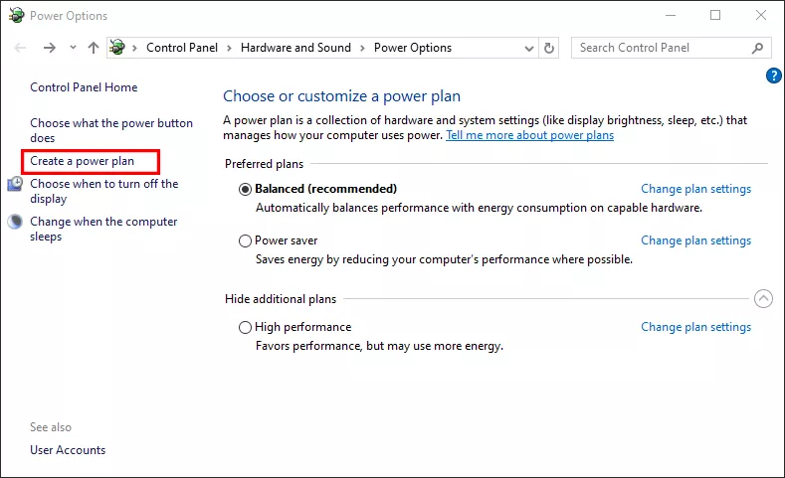Click the 'Preferred plans' section label

pos(264,164)
